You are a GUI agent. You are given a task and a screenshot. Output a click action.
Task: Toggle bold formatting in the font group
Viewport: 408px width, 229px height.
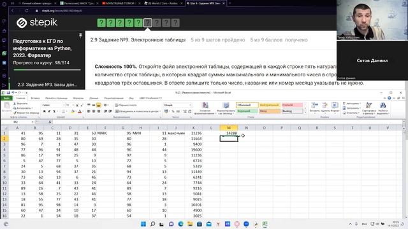[x=44, y=111]
